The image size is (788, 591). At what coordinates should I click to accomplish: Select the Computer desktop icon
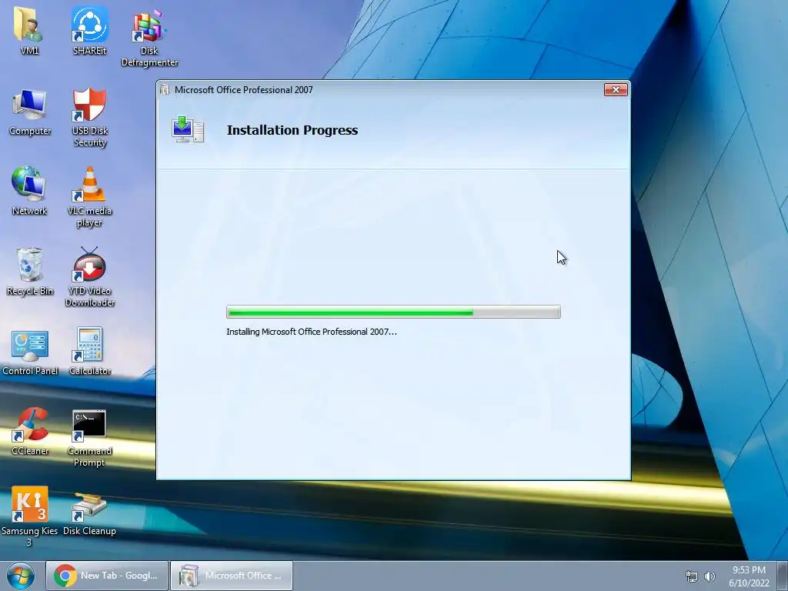[x=30, y=112]
